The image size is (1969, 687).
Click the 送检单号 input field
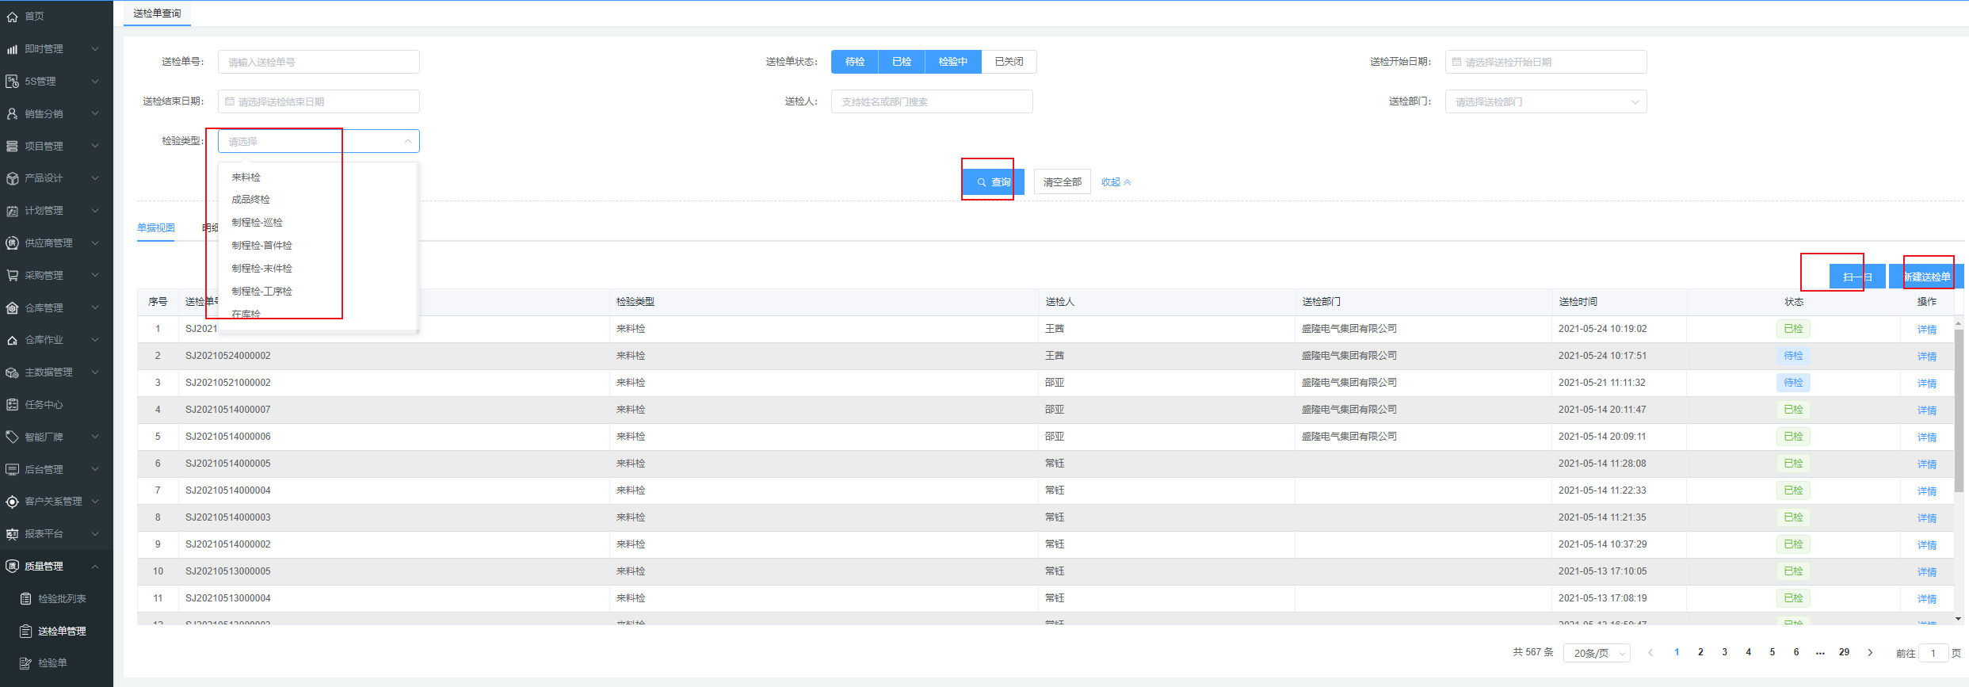[x=319, y=62]
